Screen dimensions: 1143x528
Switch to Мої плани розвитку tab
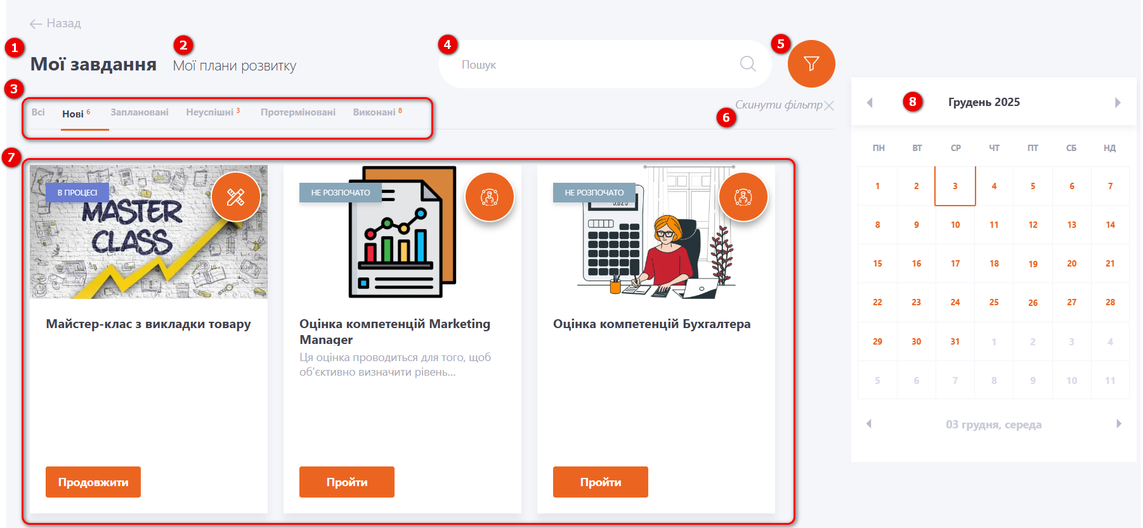pos(234,66)
